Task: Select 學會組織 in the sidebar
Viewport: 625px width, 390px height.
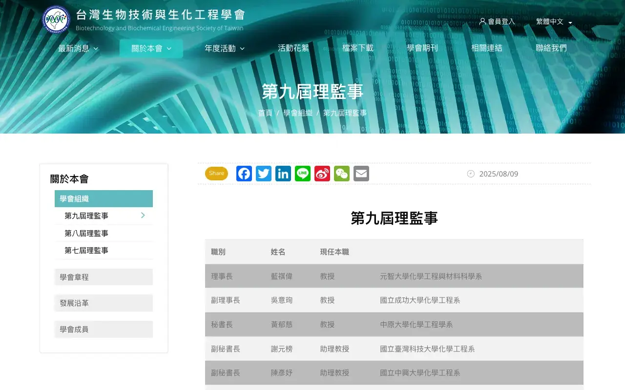Action: pos(104,199)
